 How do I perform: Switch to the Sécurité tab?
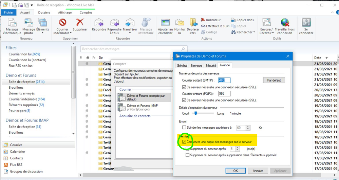point(211,66)
